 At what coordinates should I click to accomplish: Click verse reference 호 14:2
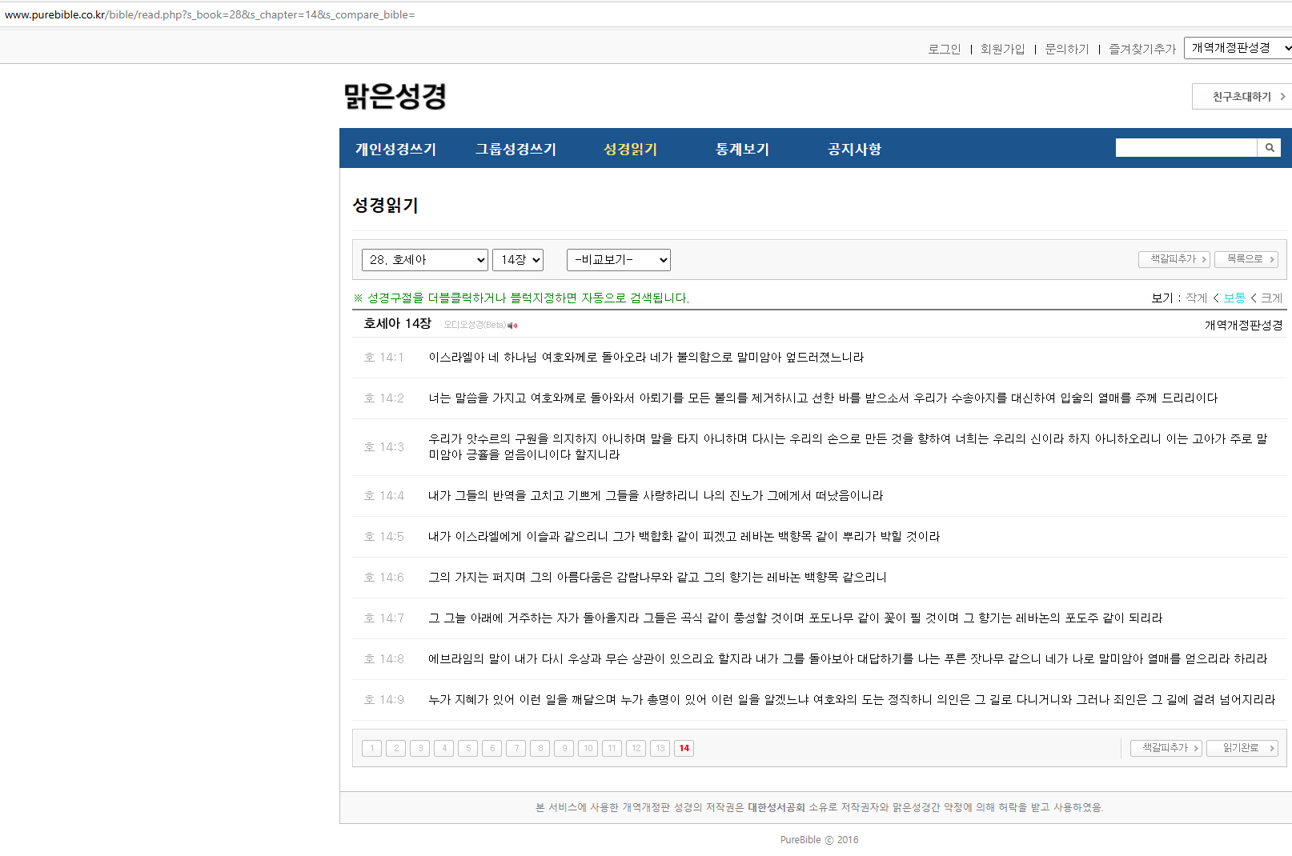pos(384,398)
